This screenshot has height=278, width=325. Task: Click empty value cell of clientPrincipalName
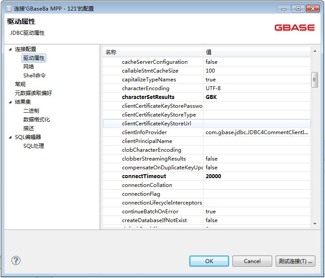257,141
